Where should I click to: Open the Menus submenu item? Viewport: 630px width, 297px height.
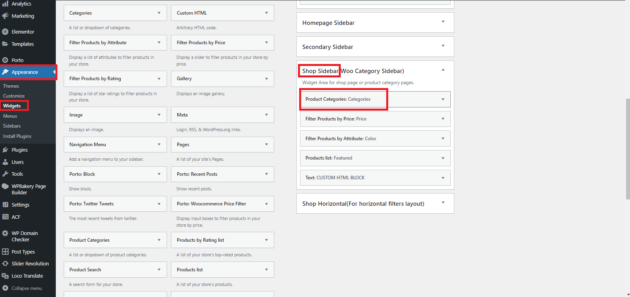(x=10, y=116)
